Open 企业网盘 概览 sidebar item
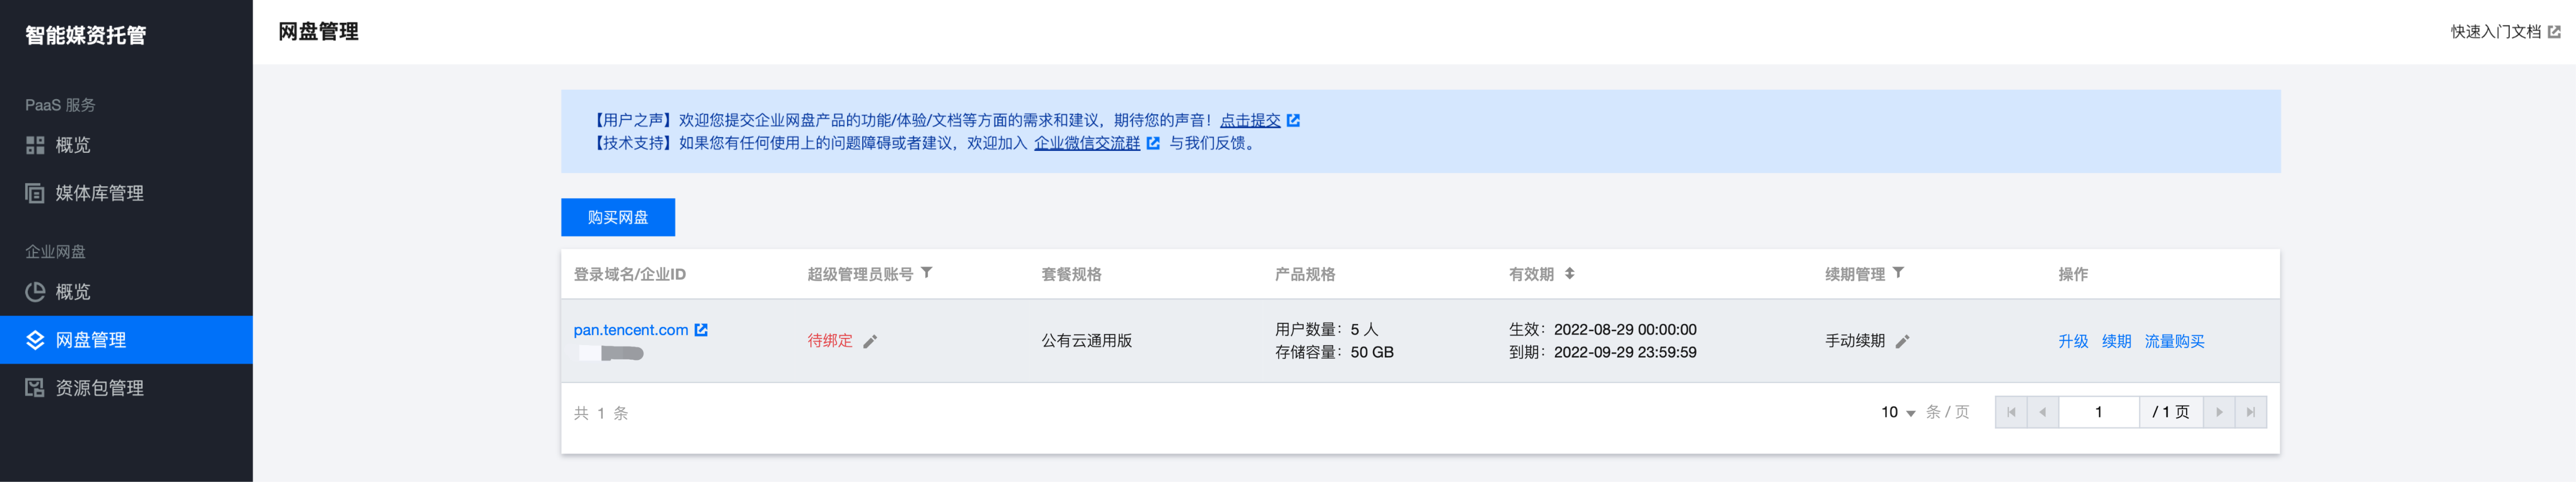This screenshot has height=482, width=2576. (126, 292)
